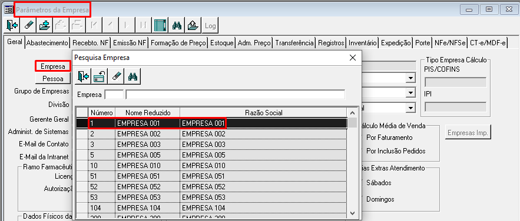Screen dimensions: 520x221
Task: Click the grayed first-record icon in main toolbar
Action: (94, 25)
